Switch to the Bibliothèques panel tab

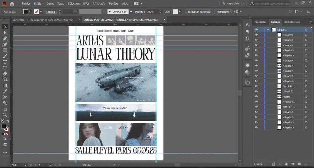(x=292, y=22)
